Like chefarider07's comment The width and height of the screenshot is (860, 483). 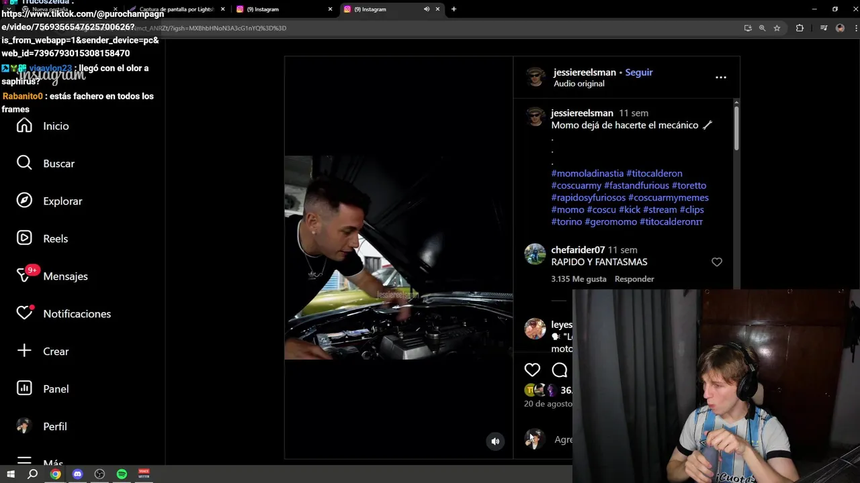tap(717, 262)
